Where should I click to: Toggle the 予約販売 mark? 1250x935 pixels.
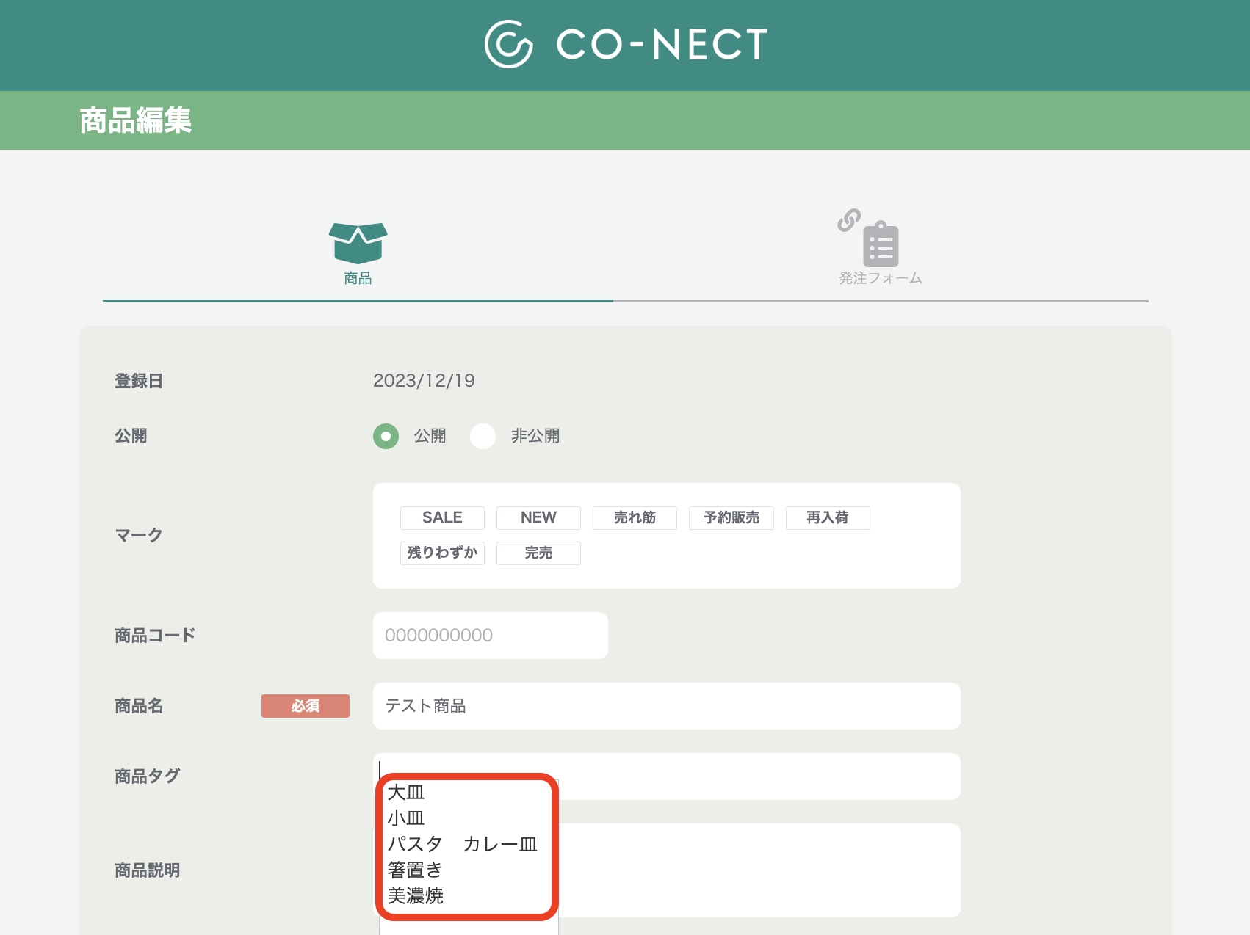point(731,517)
